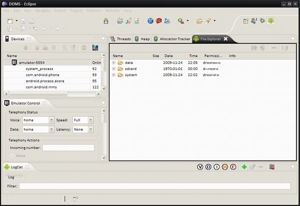Viewport: 300px width, 206px height.
Task: Expand the sdcard folder in File Explorer
Action: coord(114,68)
